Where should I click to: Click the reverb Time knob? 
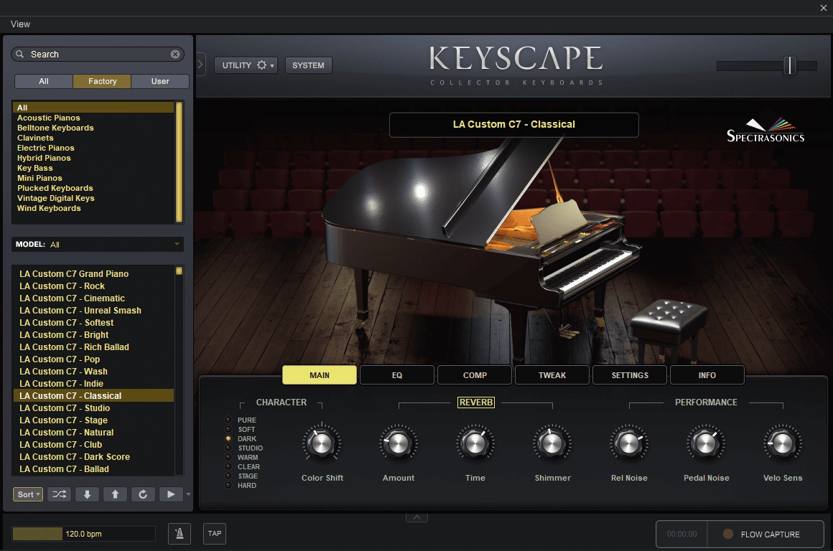tap(475, 443)
